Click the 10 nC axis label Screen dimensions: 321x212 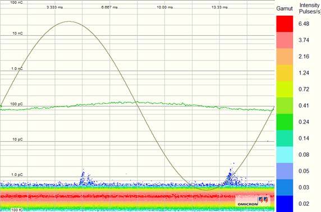[17, 33]
